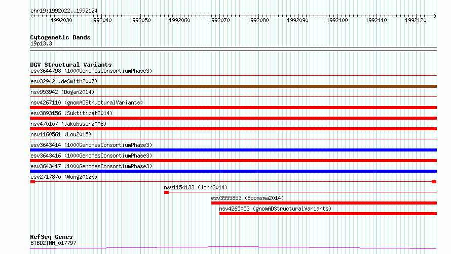Click the red bar under esv3893156
This screenshot has height=254, width=451.
(x=233, y=118)
